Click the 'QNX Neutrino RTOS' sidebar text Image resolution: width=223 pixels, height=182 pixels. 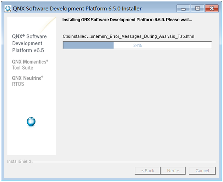pos(28,81)
